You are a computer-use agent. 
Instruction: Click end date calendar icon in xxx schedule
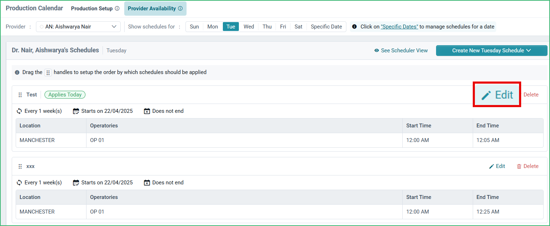[147, 183]
